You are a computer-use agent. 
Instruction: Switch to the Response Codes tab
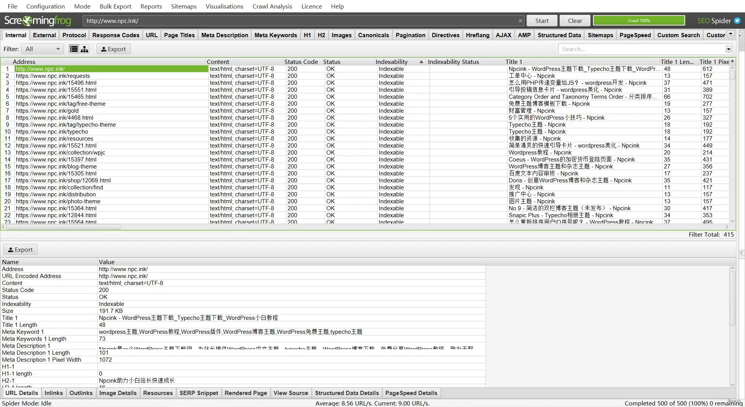(116, 35)
